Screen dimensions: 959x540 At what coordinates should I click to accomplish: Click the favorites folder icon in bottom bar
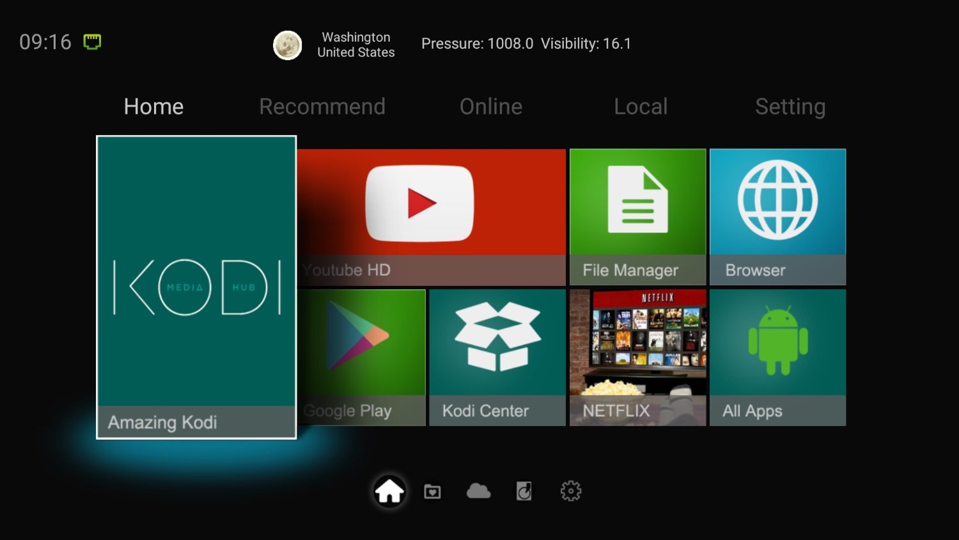(x=433, y=491)
